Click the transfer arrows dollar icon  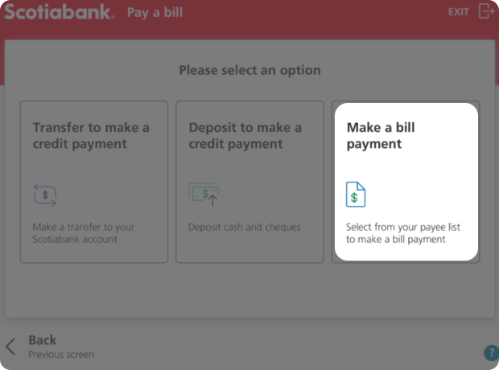point(45,195)
